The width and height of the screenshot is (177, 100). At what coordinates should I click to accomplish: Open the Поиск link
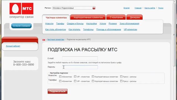(x=161, y=8)
